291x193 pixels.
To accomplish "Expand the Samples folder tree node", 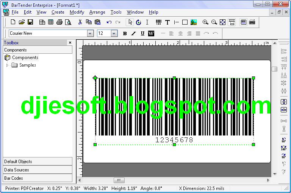I will click(7, 65).
